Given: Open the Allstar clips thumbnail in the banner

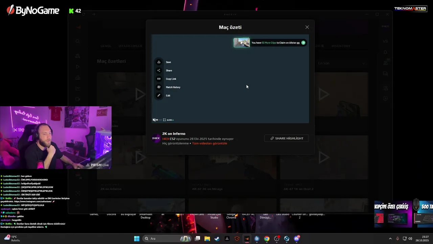Looking at the screenshot, I should point(242,42).
